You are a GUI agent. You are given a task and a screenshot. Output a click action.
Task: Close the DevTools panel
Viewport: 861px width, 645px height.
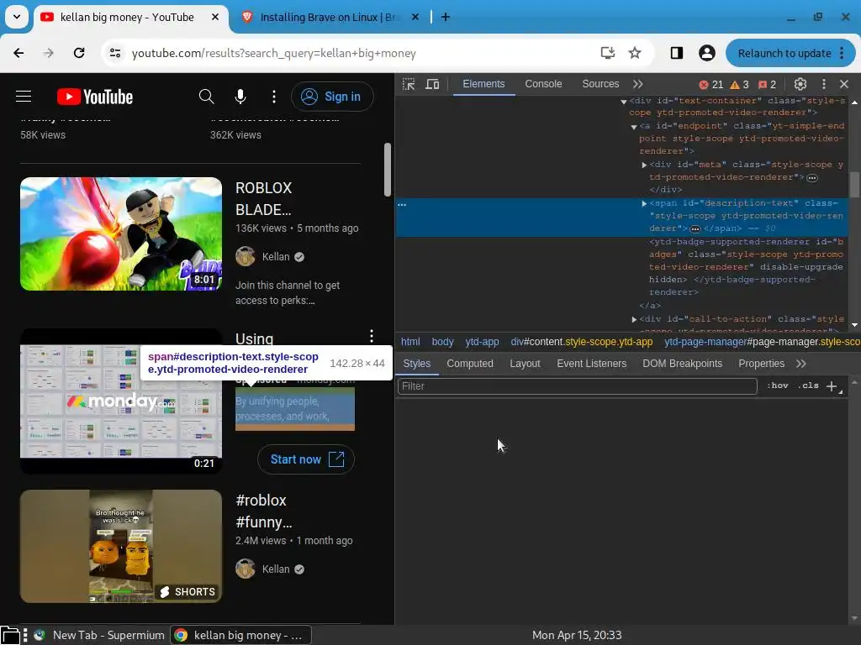[844, 84]
